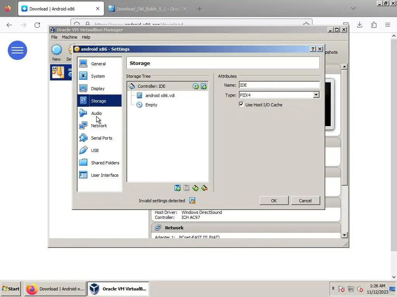Confirm settings with OK button

pyautogui.click(x=274, y=201)
